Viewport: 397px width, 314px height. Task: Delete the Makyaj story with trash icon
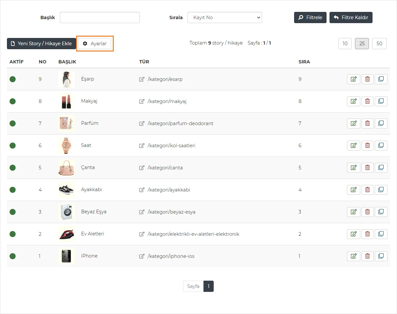click(x=367, y=101)
